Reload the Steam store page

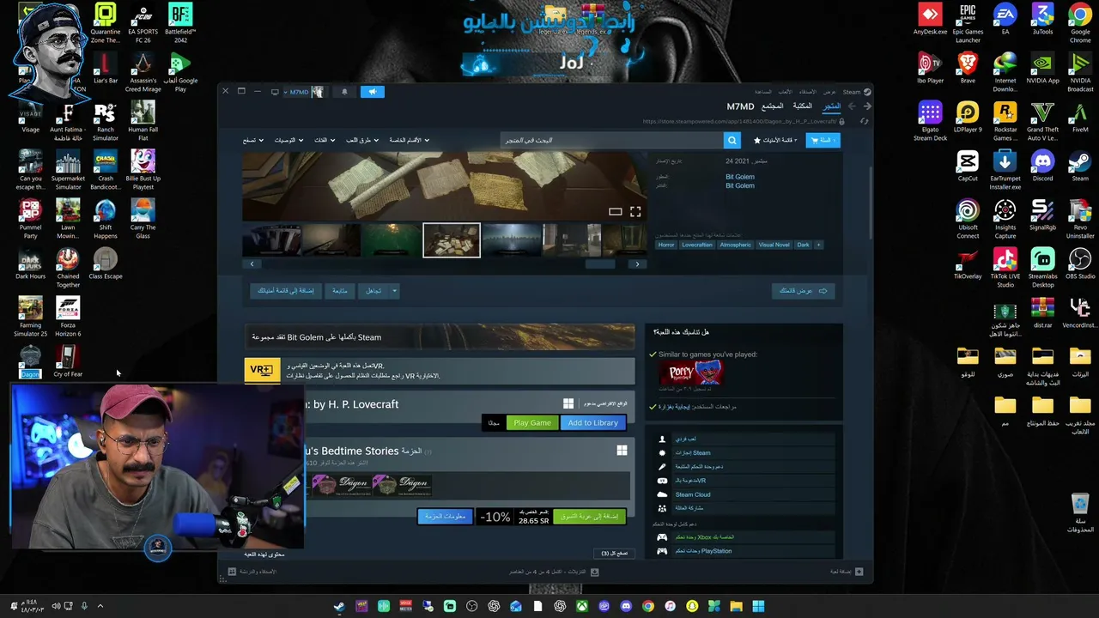click(865, 121)
